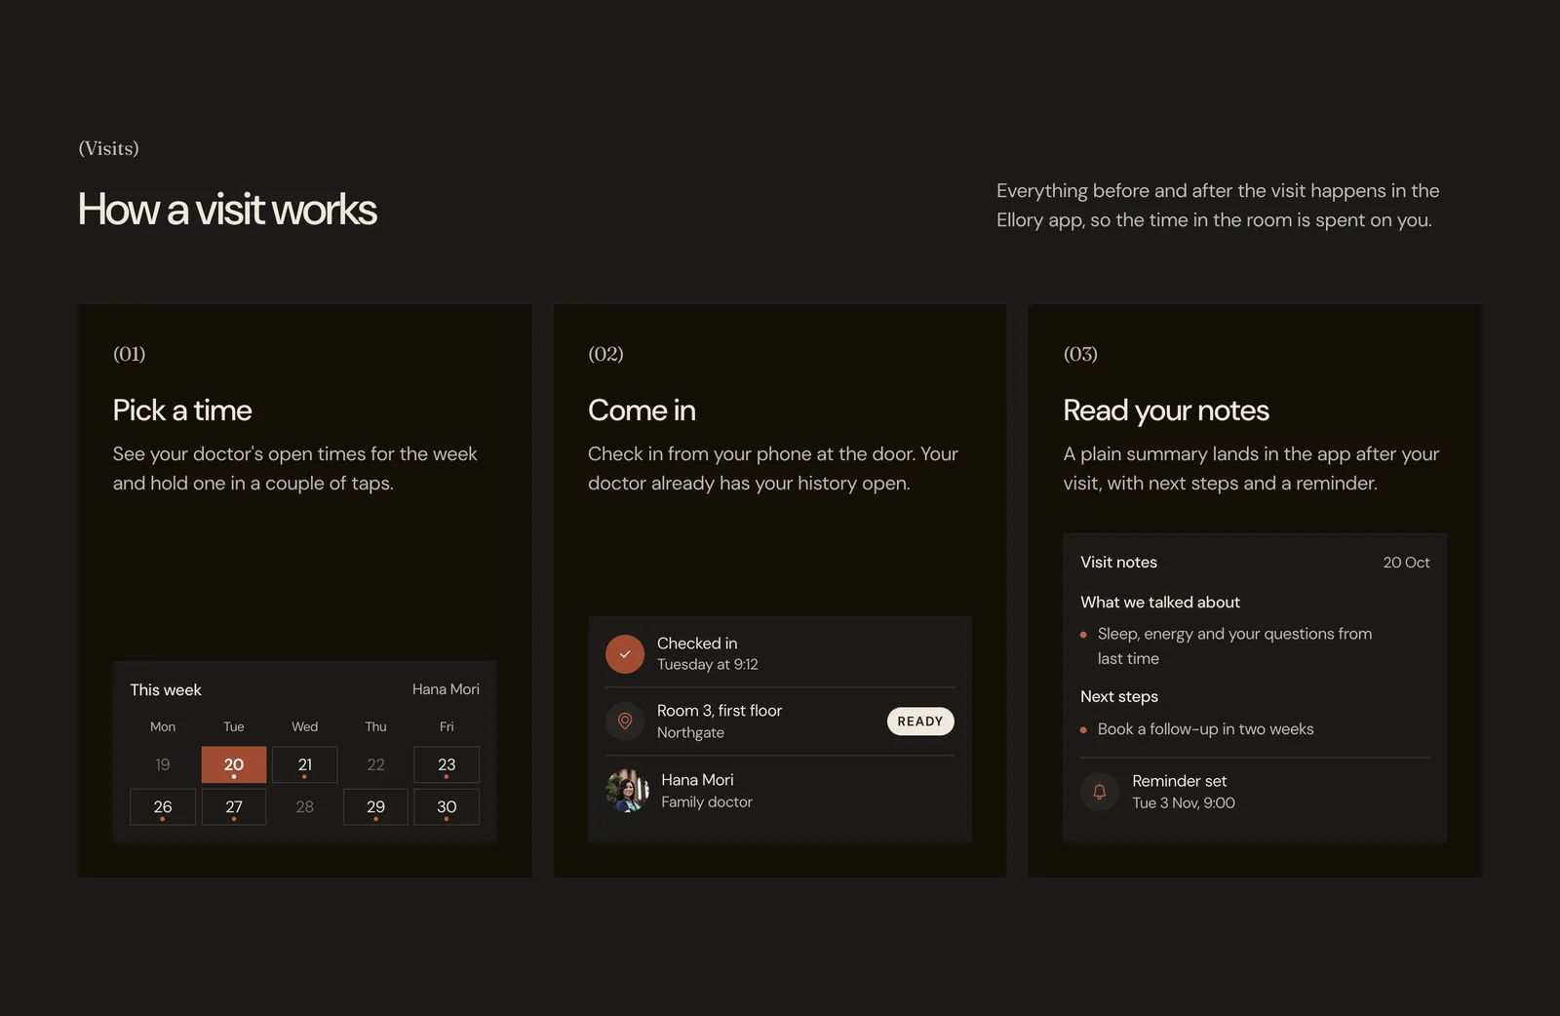Pick date 26 in the calendar
Image resolution: width=1560 pixels, height=1016 pixels.
click(163, 807)
